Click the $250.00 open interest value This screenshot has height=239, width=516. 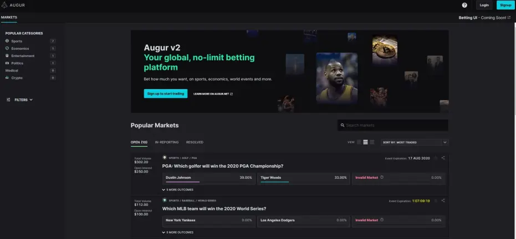point(141,172)
